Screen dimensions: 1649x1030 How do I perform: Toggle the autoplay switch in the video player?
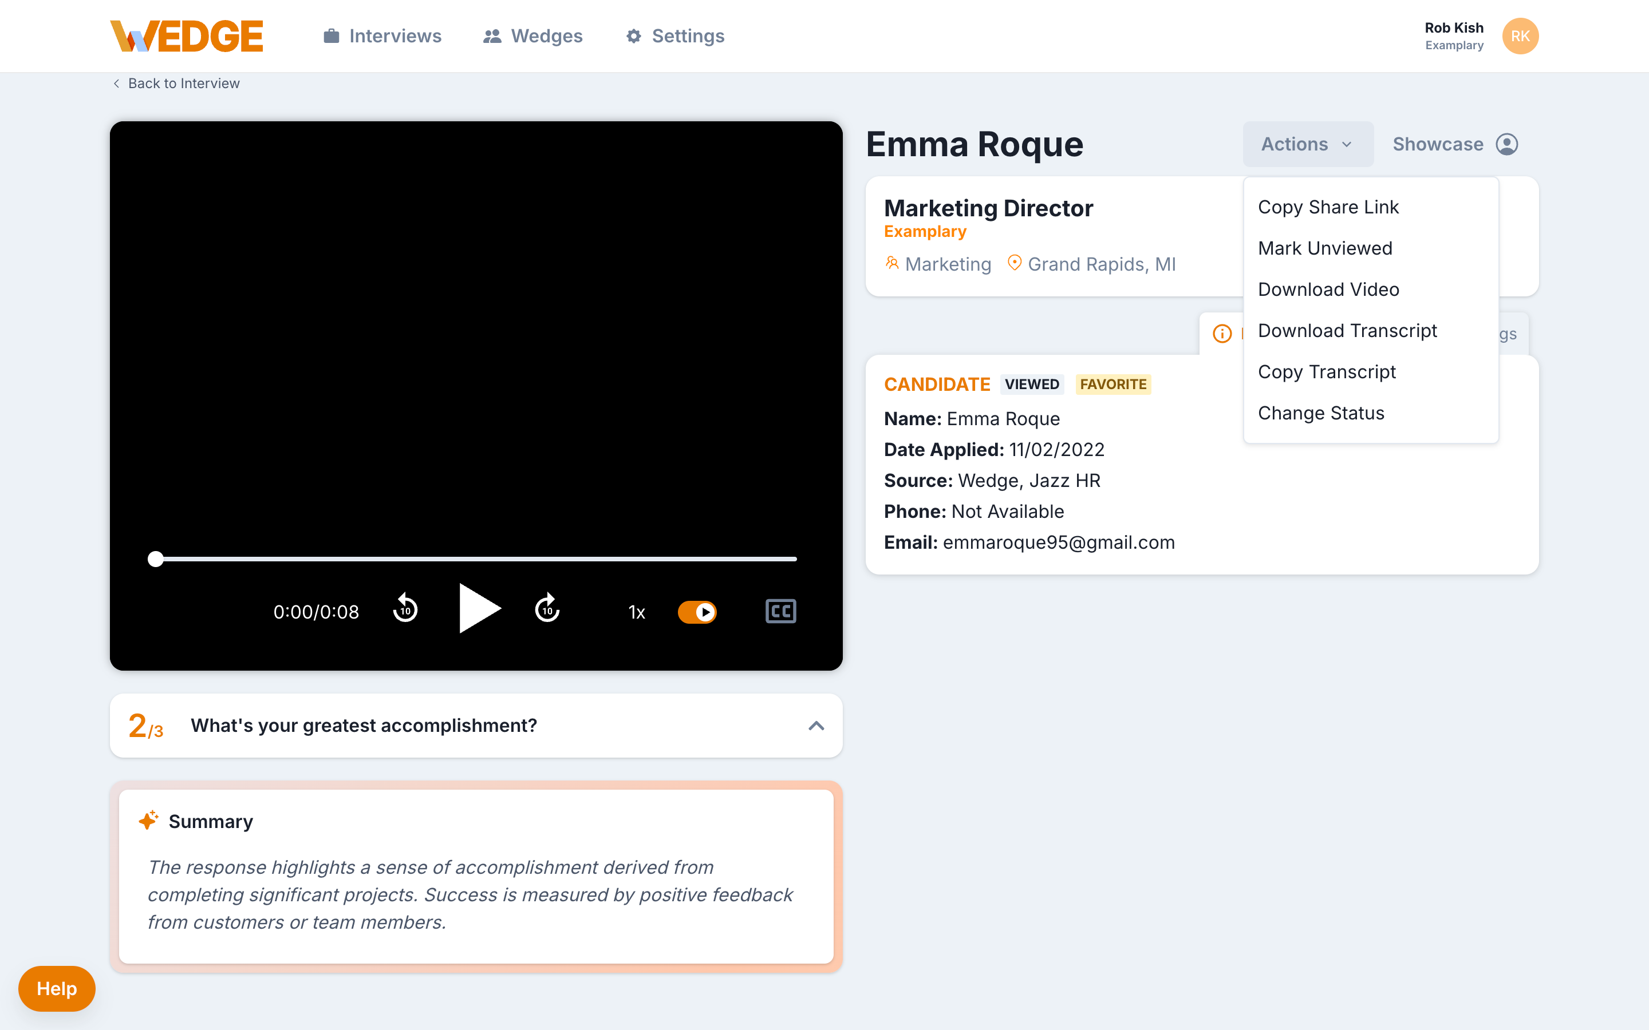[697, 612]
